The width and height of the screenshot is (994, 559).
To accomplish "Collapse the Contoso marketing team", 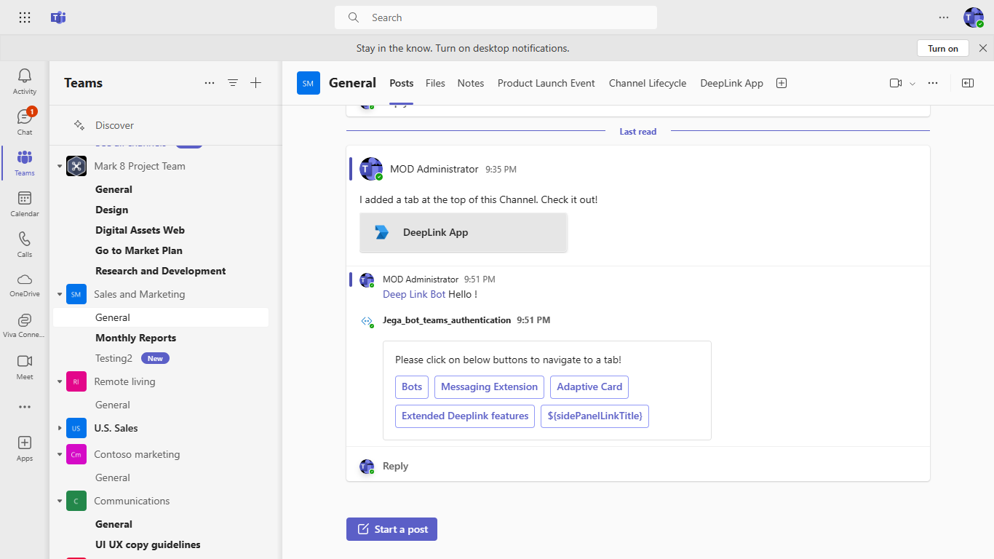I will click(x=60, y=454).
